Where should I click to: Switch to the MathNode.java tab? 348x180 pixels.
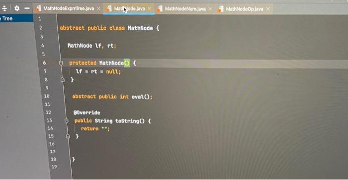(129, 8)
